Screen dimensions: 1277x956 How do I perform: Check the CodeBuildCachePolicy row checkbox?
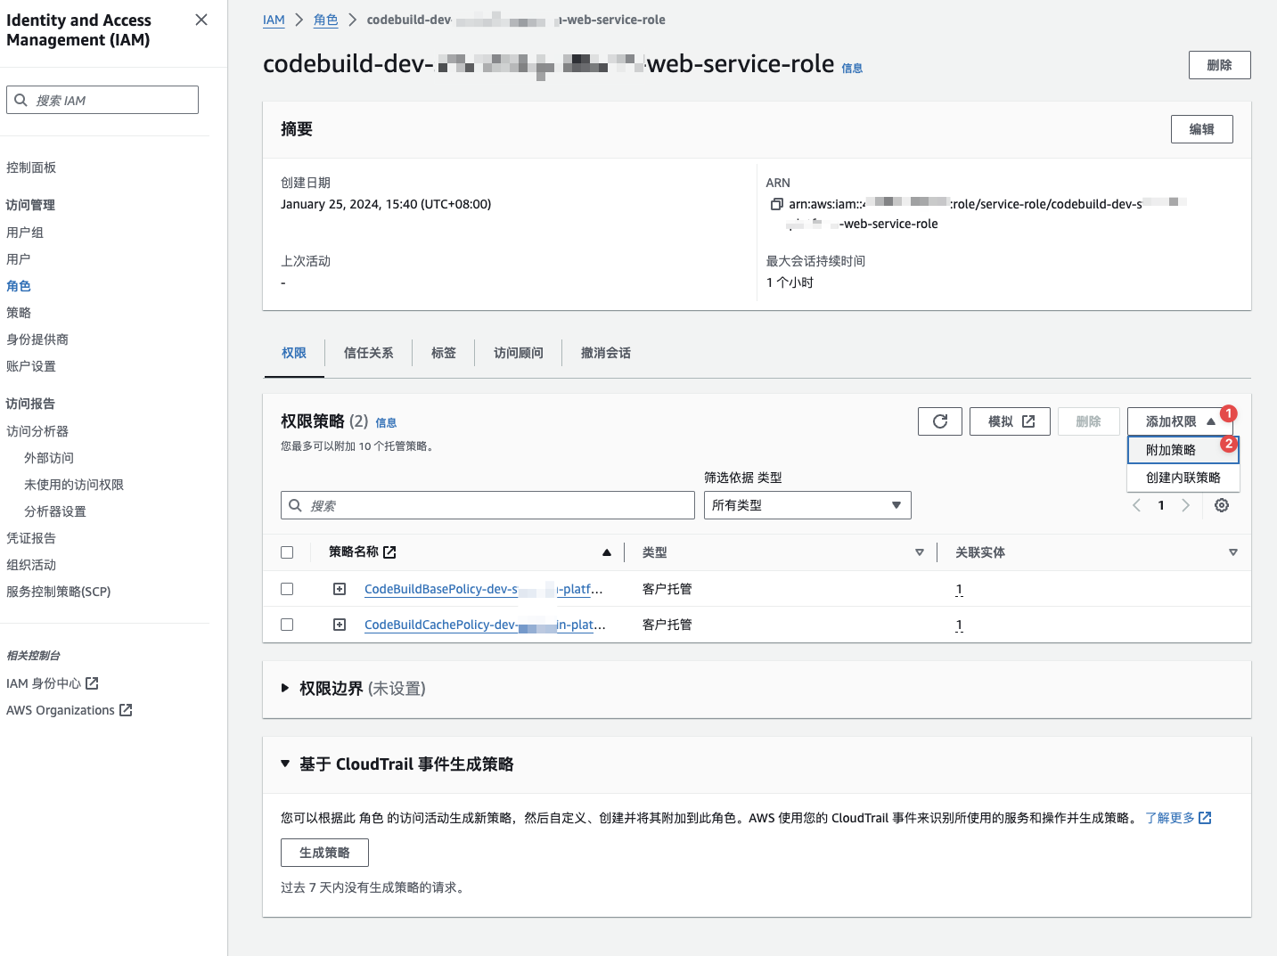pos(287,625)
